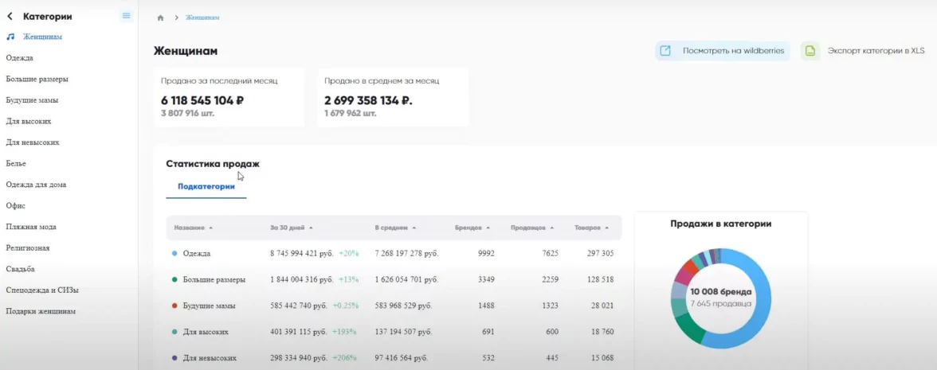Image resolution: width=937 pixels, height=370 pixels.
Task: Sort table by Название column
Action: (194, 228)
